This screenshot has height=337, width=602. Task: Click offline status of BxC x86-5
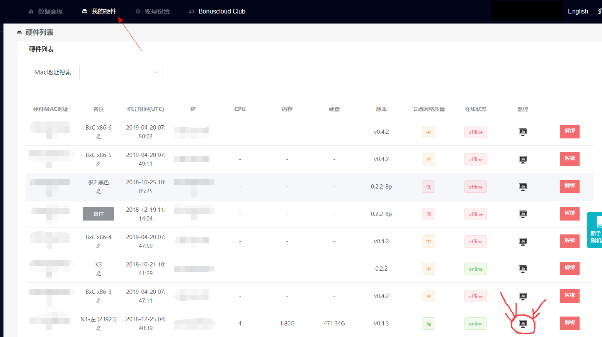click(x=476, y=159)
